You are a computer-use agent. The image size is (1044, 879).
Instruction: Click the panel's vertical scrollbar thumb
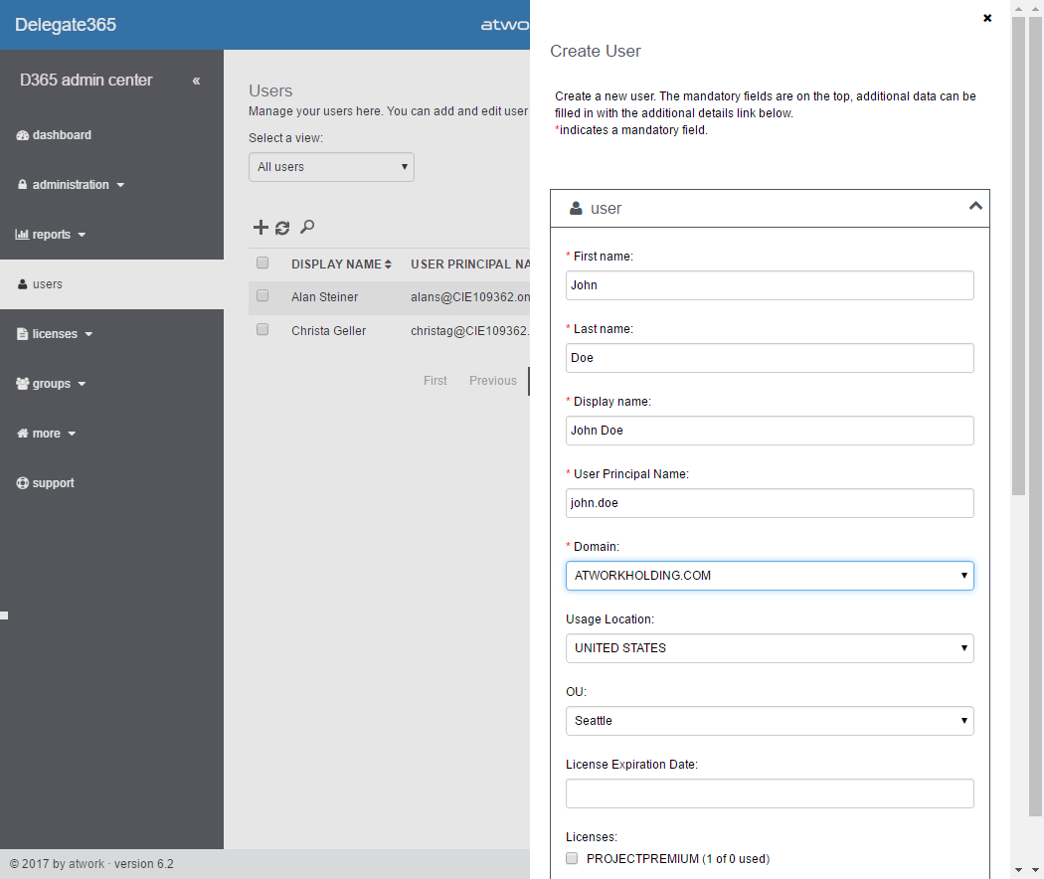pyautogui.click(x=1018, y=249)
